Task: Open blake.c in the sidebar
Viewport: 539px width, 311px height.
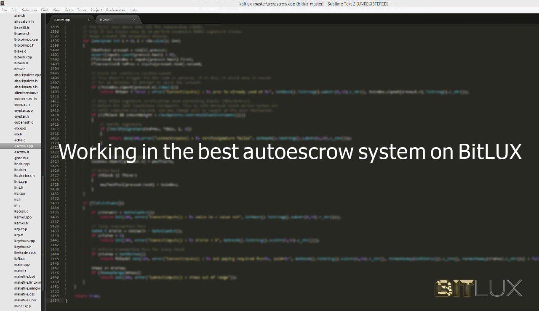Action: click(20, 51)
